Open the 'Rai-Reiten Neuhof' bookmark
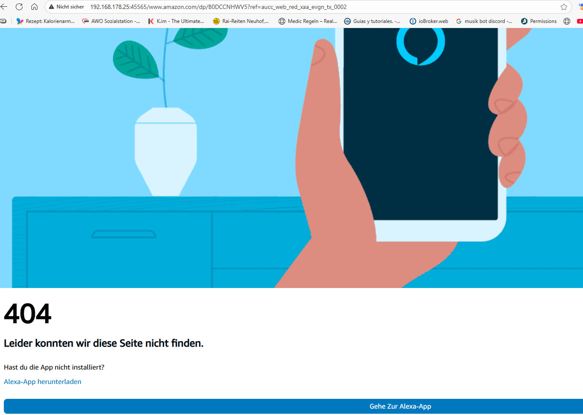Image resolution: width=583 pixels, height=415 pixels. (241, 21)
